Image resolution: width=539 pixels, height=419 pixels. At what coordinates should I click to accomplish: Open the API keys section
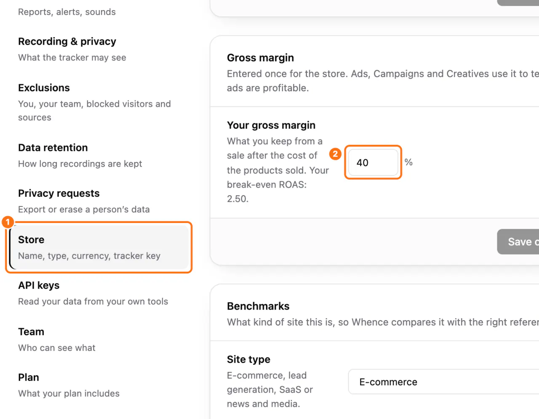[99, 293]
